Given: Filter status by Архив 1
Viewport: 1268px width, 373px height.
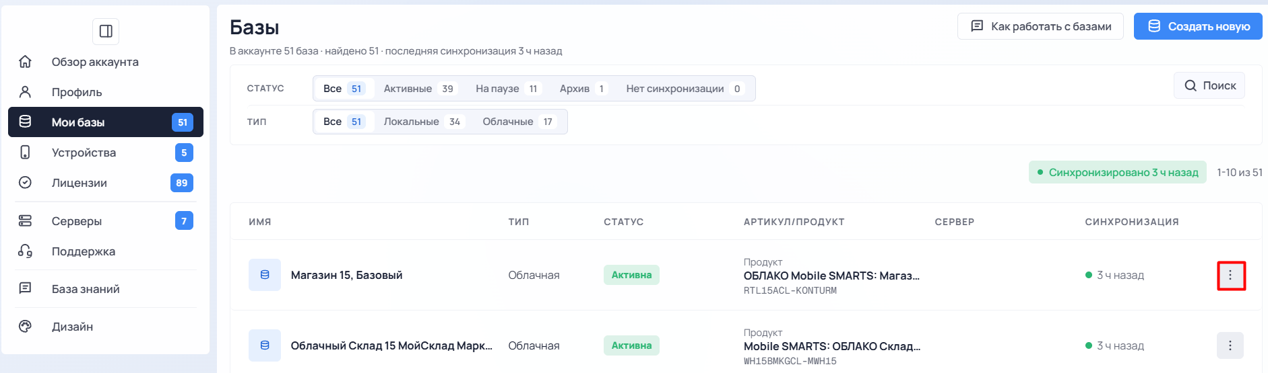Looking at the screenshot, I should pyautogui.click(x=583, y=89).
